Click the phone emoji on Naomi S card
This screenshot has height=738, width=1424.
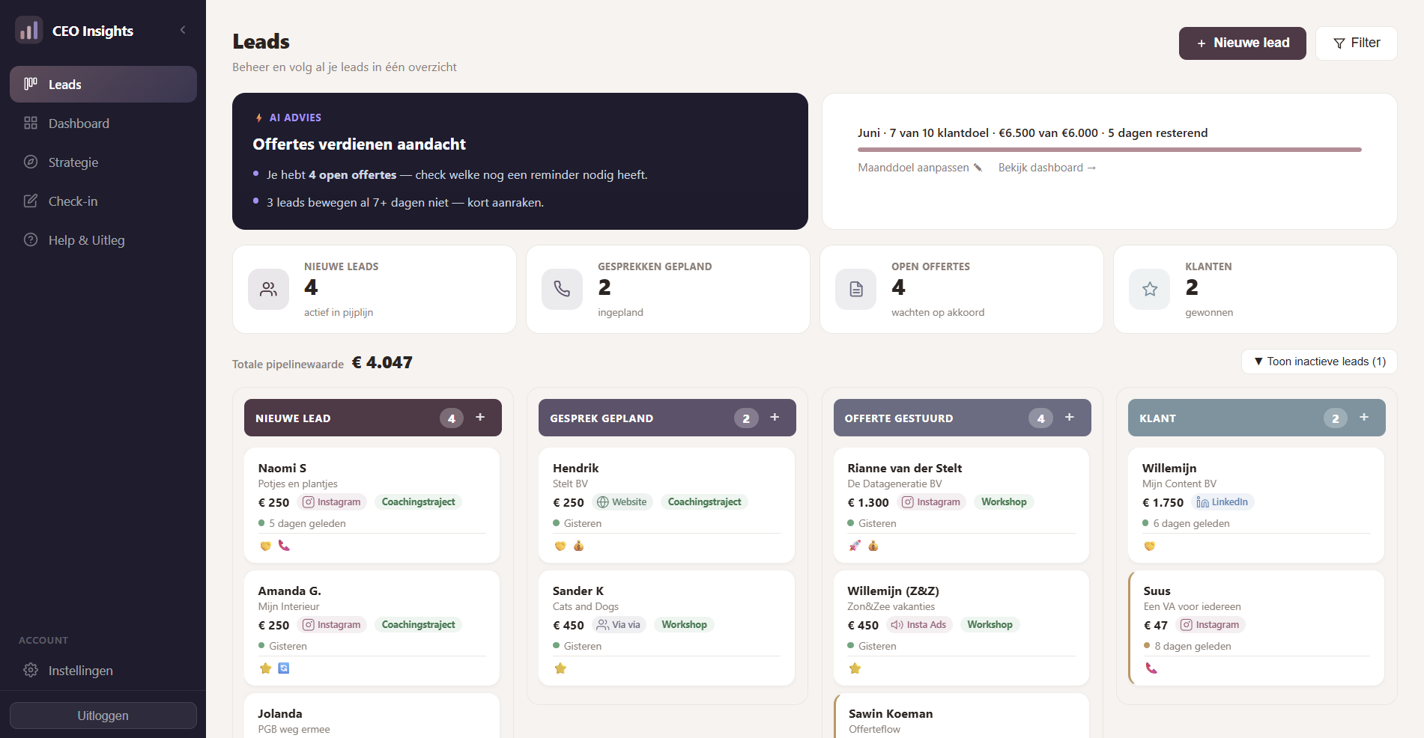point(284,546)
